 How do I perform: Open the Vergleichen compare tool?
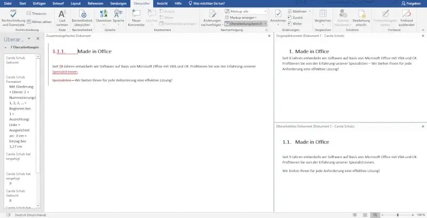[x=323, y=18]
